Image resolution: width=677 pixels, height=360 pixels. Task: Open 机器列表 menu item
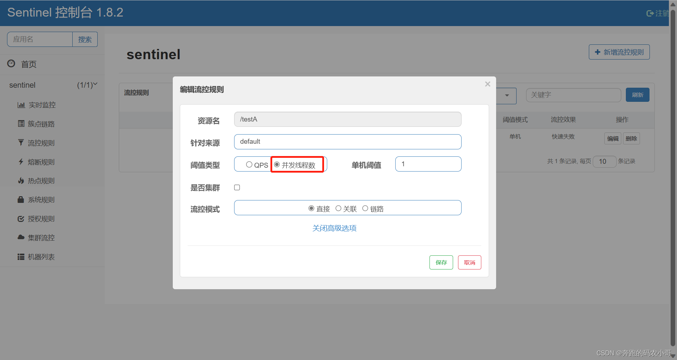(41, 257)
